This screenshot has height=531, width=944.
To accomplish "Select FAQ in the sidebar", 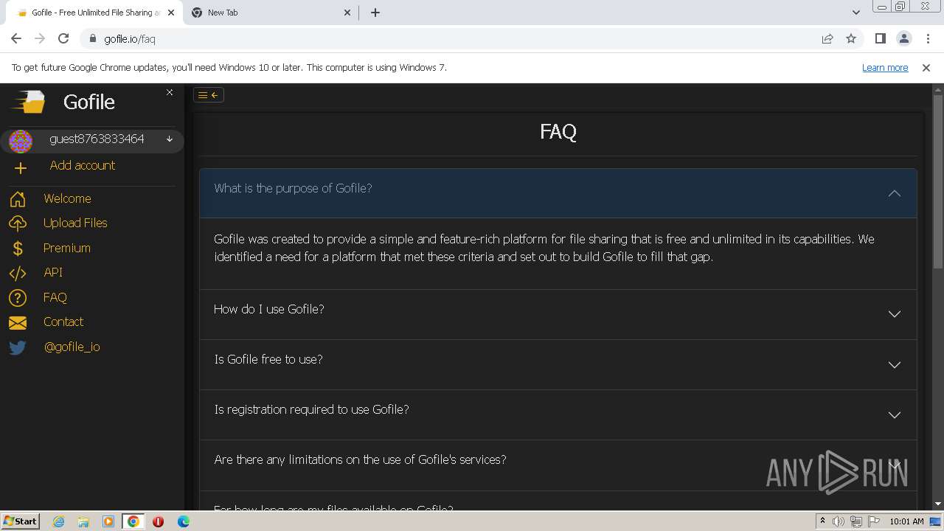I will (x=55, y=297).
